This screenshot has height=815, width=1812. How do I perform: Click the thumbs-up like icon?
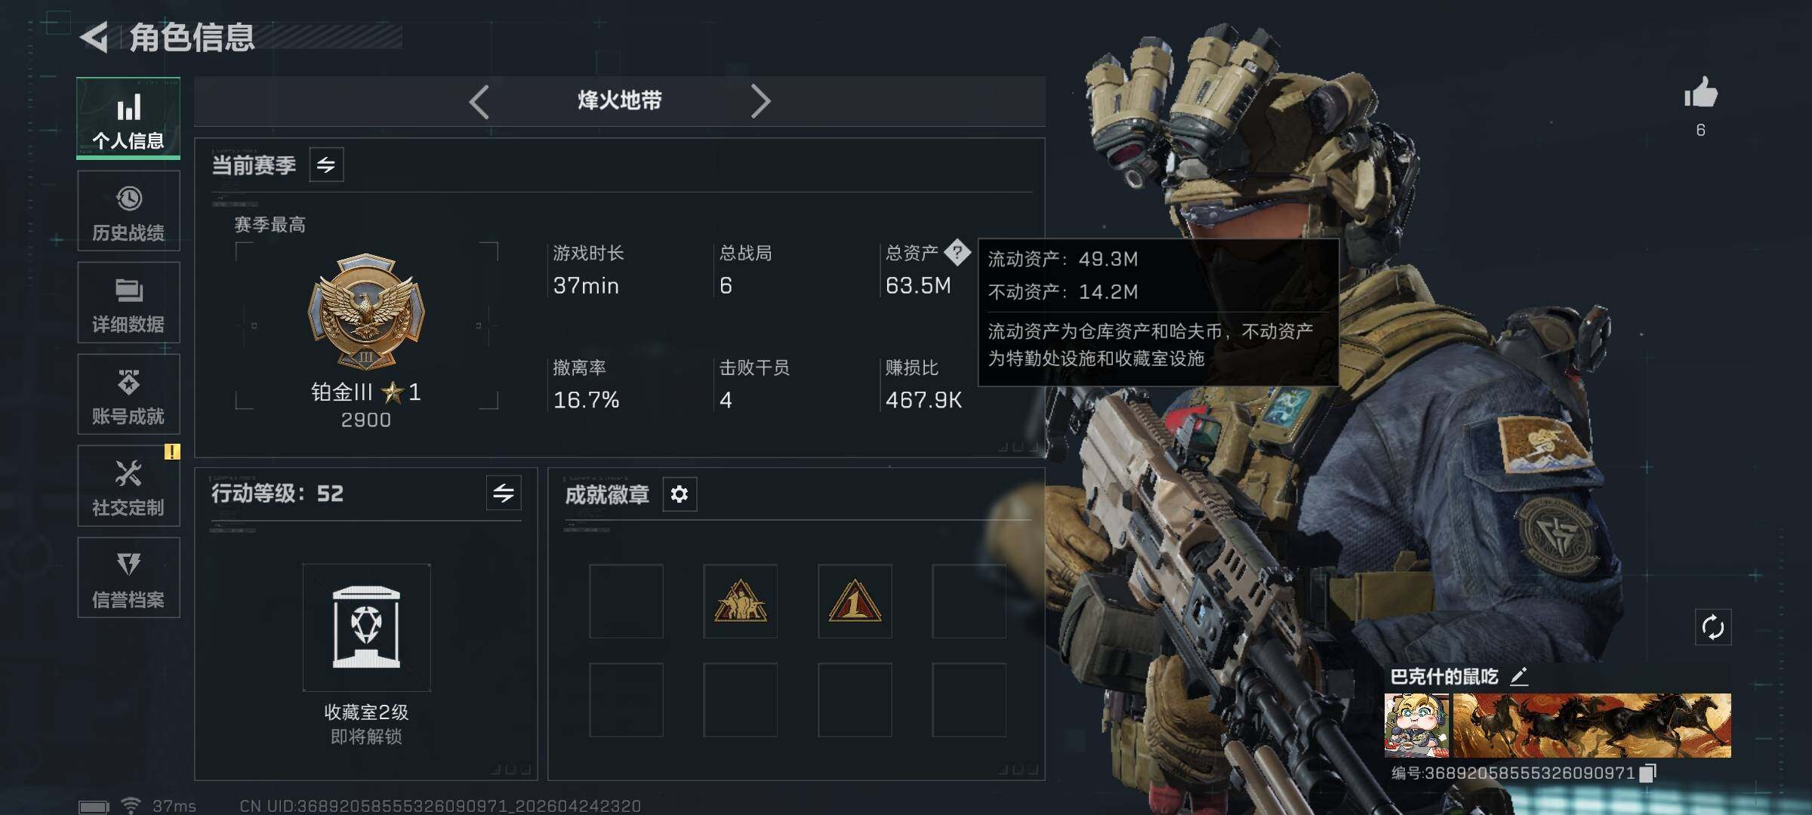coord(1700,94)
